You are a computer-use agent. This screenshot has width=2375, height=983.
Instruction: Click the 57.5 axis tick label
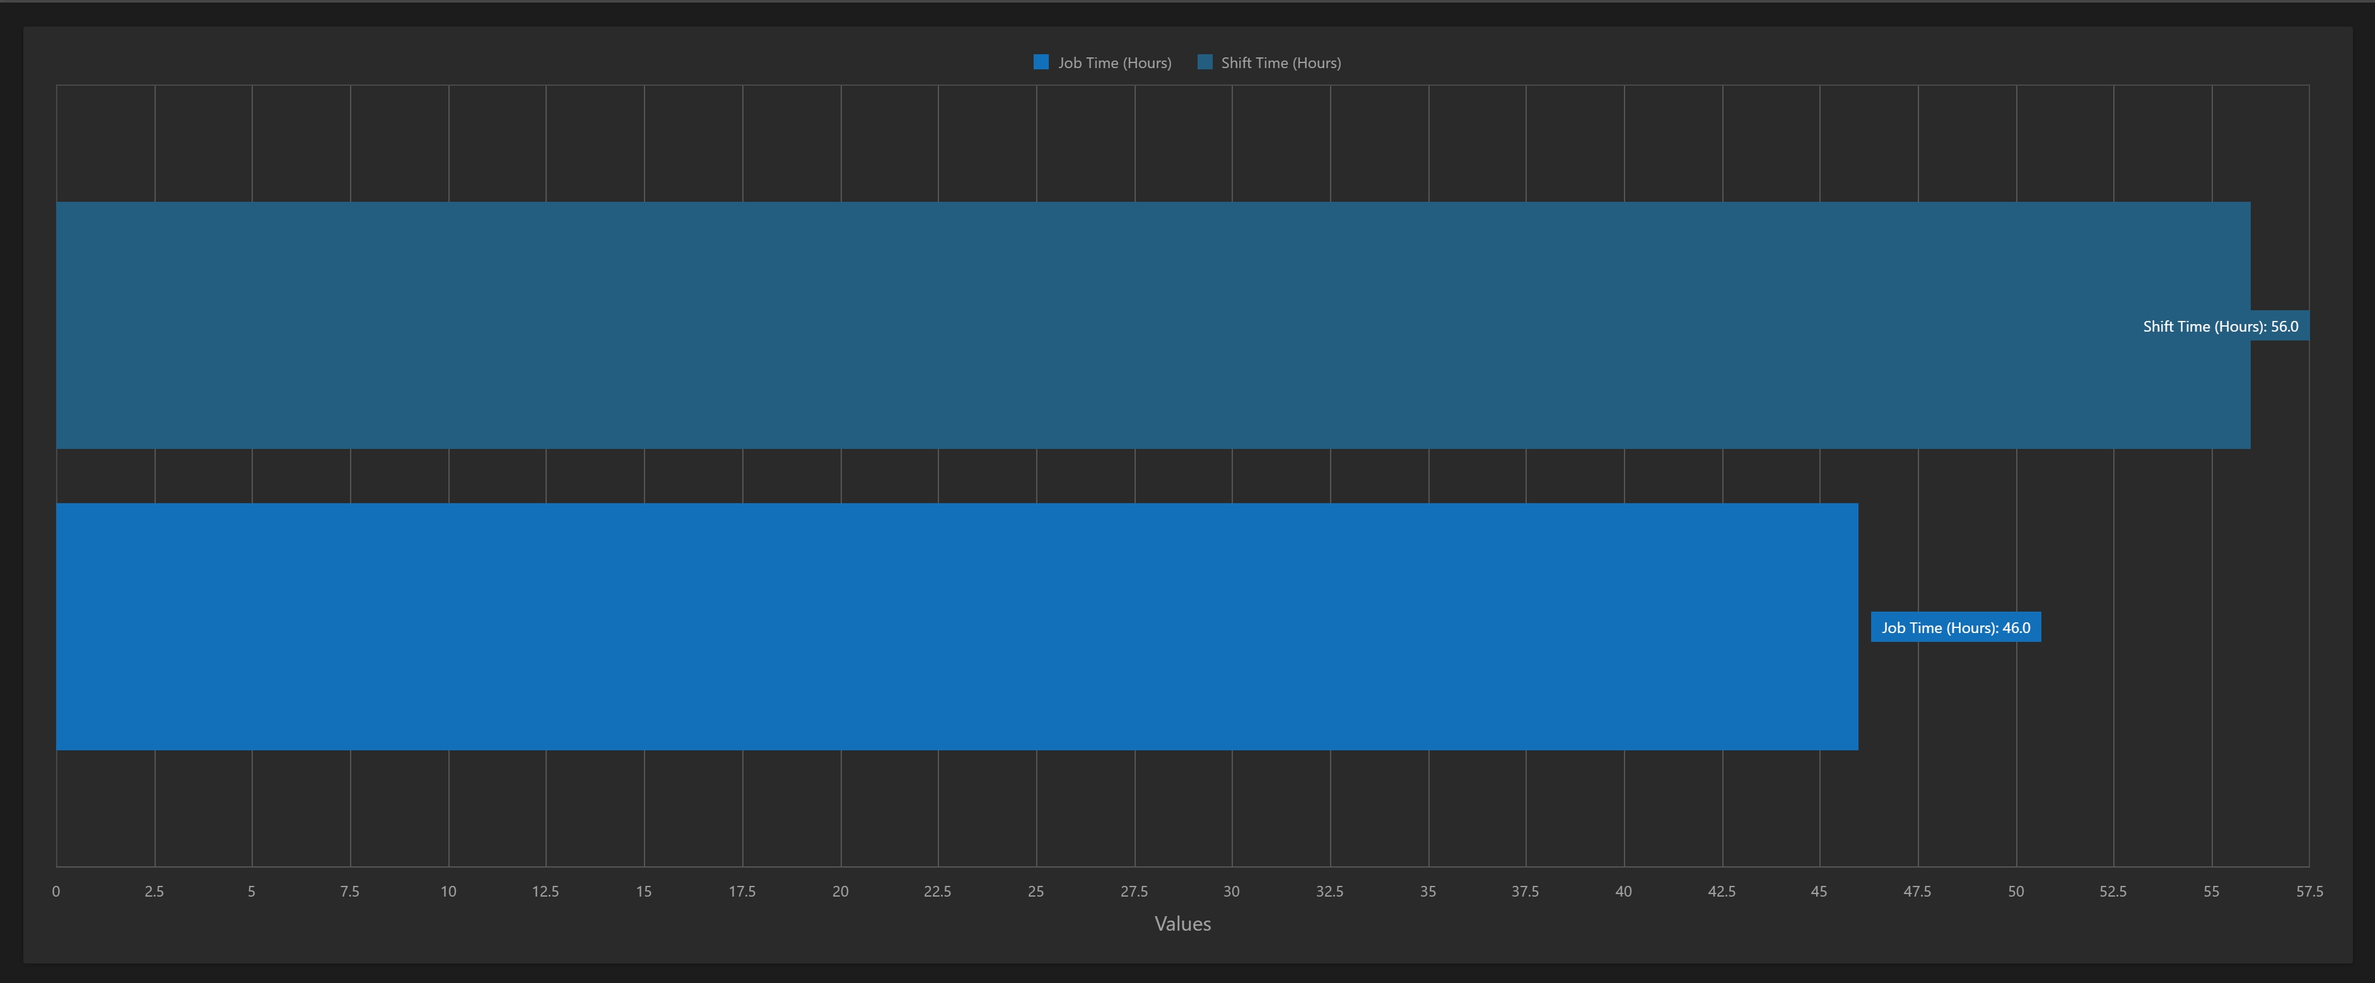2309,891
